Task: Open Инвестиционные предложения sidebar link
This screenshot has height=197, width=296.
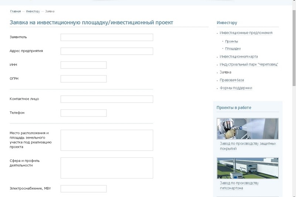Action: [246, 33]
